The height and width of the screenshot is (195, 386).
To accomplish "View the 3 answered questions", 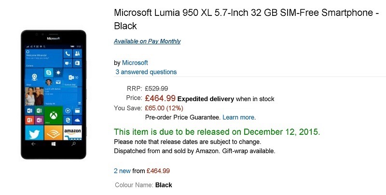I will pyautogui.click(x=146, y=72).
